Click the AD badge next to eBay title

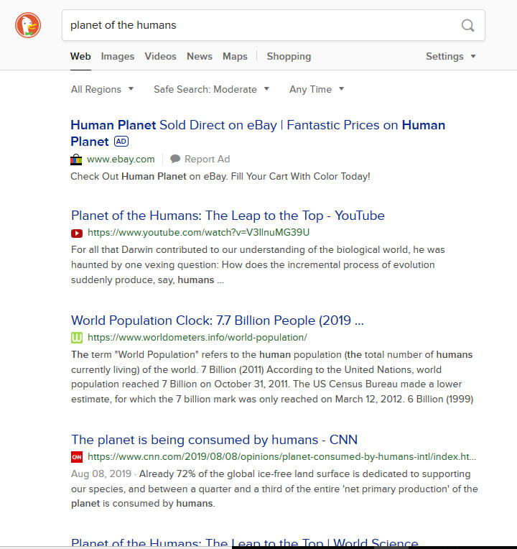[x=121, y=142]
